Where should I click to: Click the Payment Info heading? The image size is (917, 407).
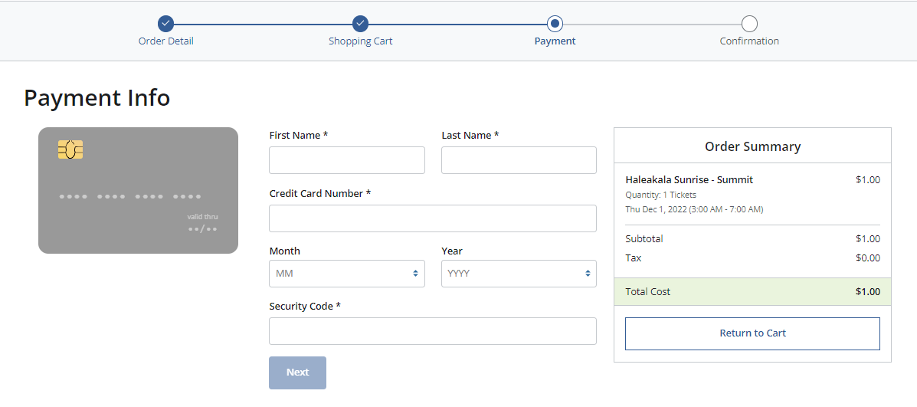[97, 97]
